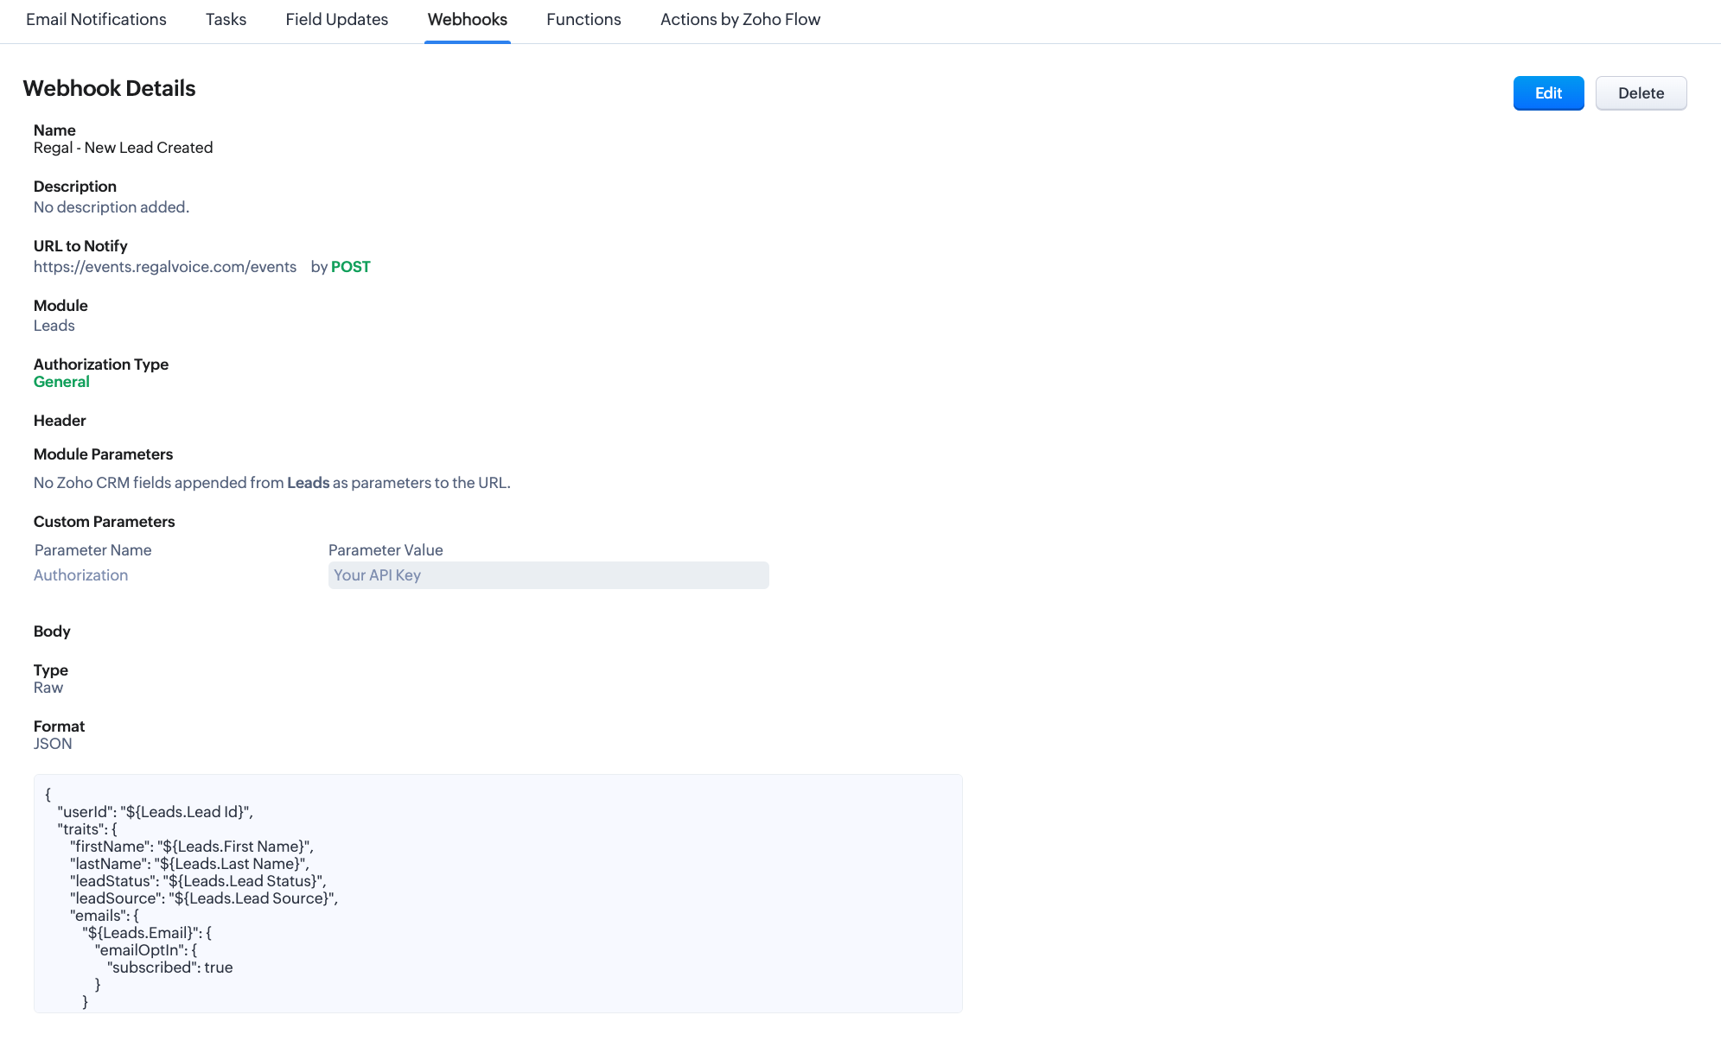Click the webhook name Regal - New Lead Created
1721x1053 pixels.
[123, 148]
